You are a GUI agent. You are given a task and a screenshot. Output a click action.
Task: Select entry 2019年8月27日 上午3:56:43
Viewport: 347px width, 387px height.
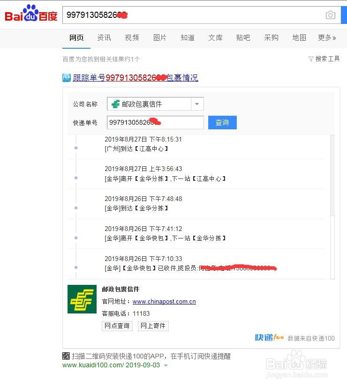click(143, 169)
